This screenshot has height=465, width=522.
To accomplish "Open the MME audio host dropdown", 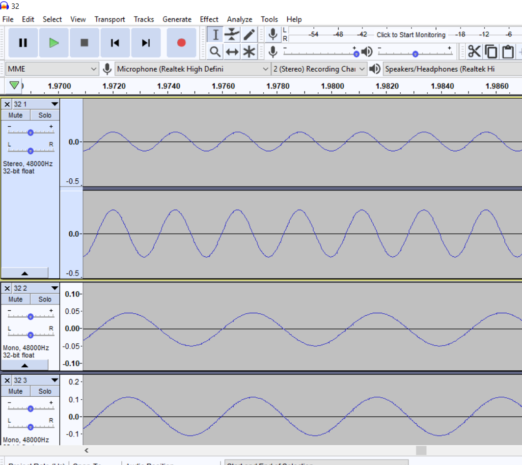I will (52, 69).
